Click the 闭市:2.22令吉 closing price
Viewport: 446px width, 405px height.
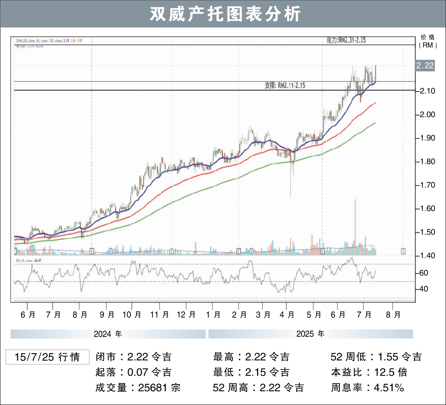134,357
